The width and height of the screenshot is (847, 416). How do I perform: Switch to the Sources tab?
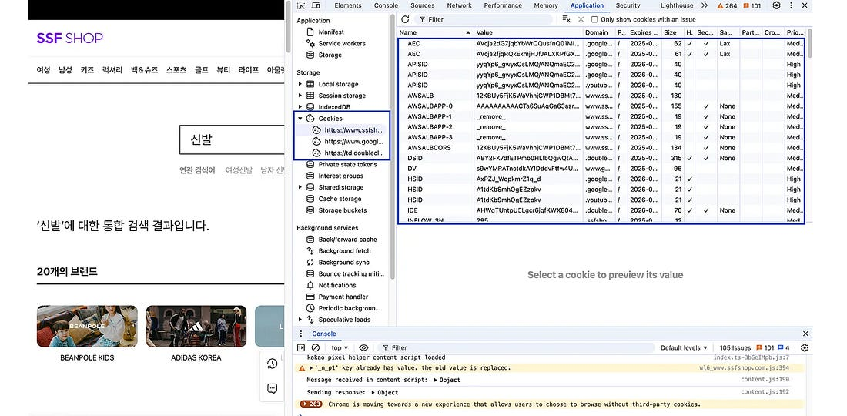[423, 5]
